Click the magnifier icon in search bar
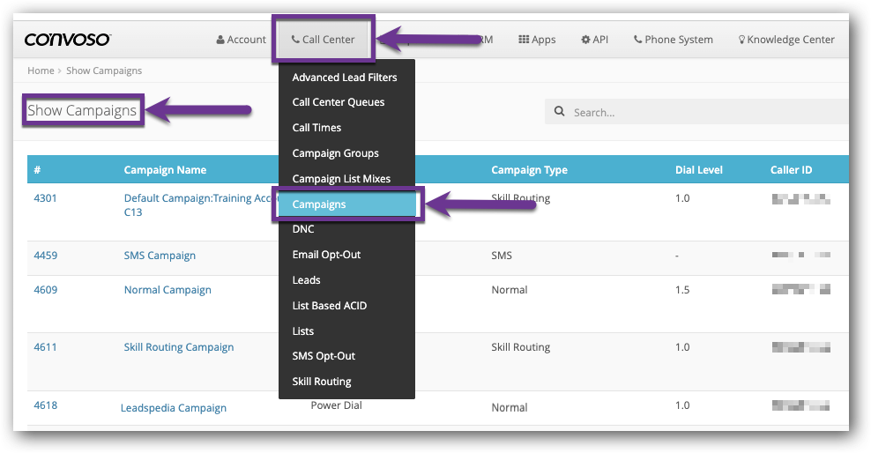Screen dimensions: 871x453 (x=559, y=113)
